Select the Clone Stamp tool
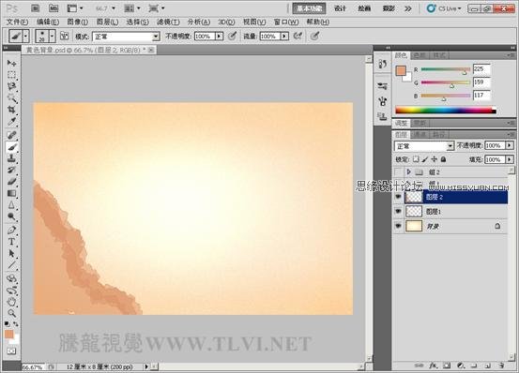The image size is (519, 373). pos(12,158)
